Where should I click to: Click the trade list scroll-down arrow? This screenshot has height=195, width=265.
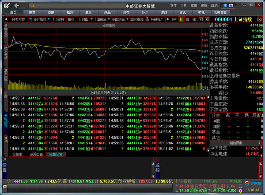click(x=208, y=151)
